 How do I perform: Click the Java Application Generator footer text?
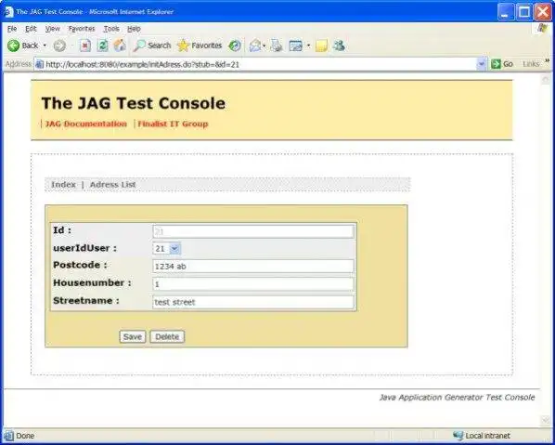[457, 398]
